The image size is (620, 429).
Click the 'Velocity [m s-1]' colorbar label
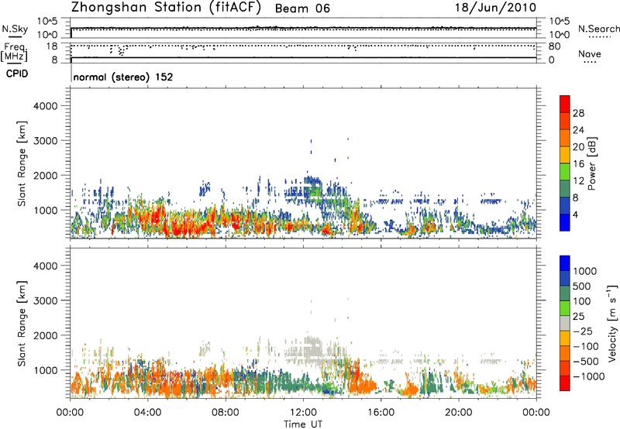[612, 323]
